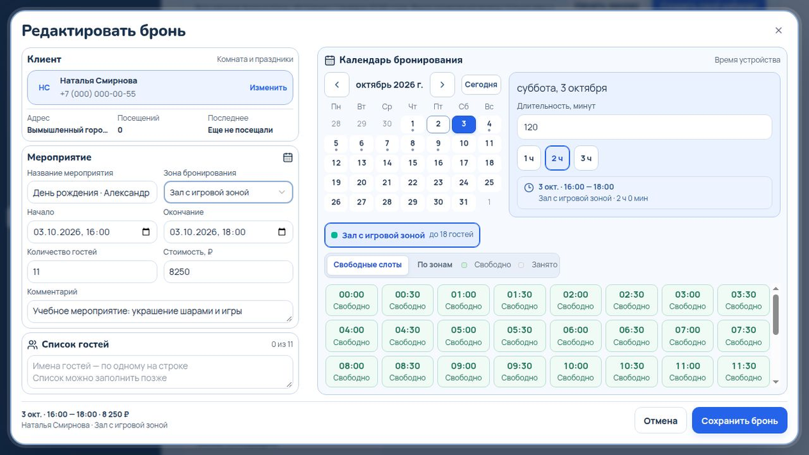This screenshot has height=455, width=809.
Task: Select the 2 ч duration preset
Action: pyautogui.click(x=557, y=158)
